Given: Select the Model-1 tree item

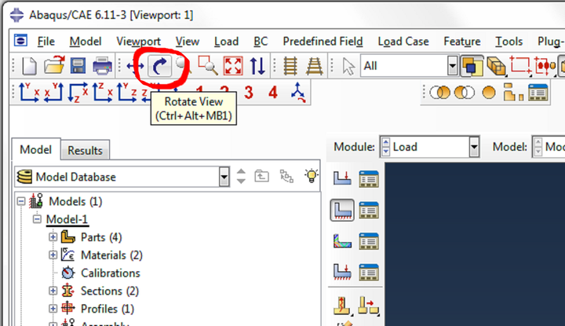Looking at the screenshot, I should 67,219.
